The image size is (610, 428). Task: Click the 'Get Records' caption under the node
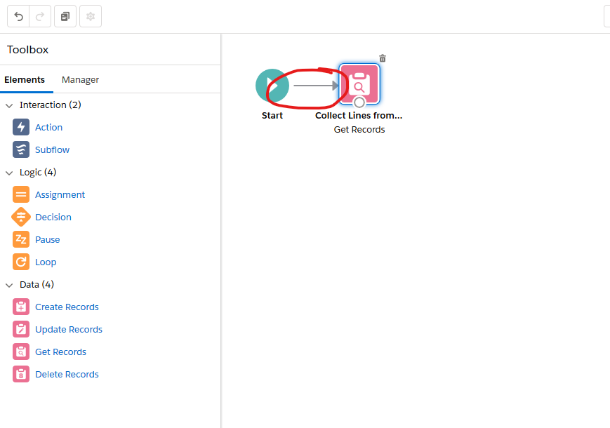click(359, 129)
